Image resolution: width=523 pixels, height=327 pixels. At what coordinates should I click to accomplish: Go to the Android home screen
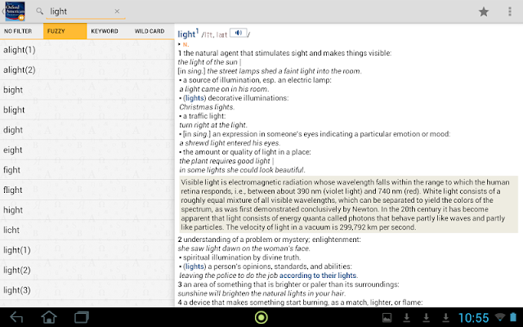(49, 317)
